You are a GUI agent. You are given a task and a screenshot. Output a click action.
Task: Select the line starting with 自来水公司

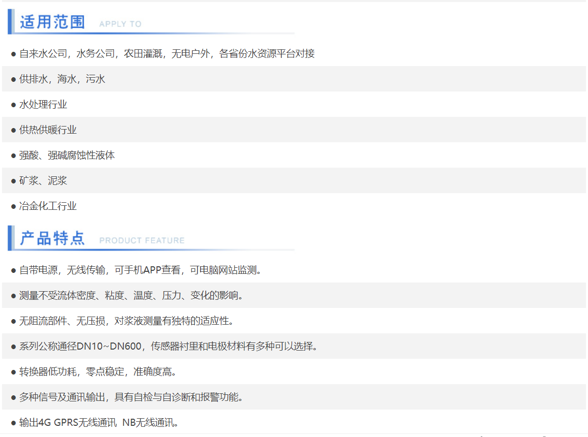click(167, 53)
